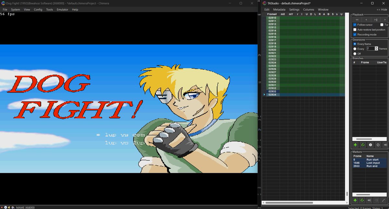389x209 pixels.
Task: Select the Last input marker row
Action: coord(370,163)
